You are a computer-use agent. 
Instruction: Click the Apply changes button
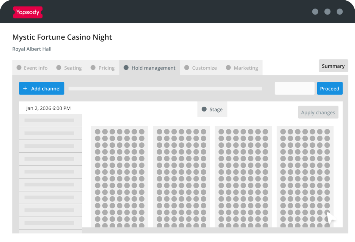click(x=318, y=113)
